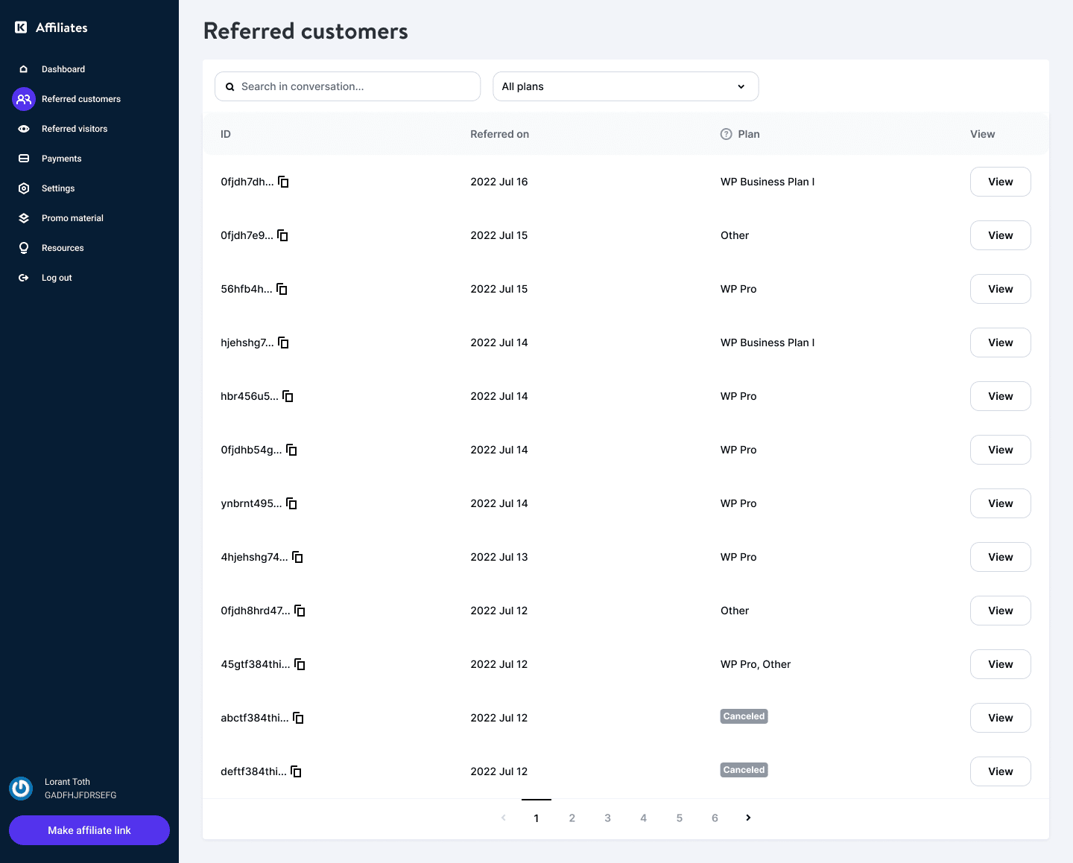This screenshot has height=863, width=1073.
Task: Click the Make affiliate link button
Action: [x=89, y=830]
